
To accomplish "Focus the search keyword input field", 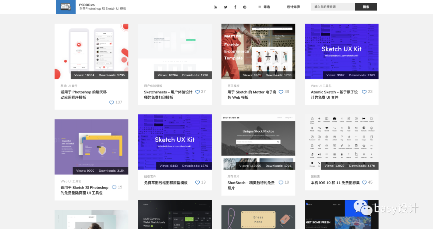I will click(x=333, y=7).
